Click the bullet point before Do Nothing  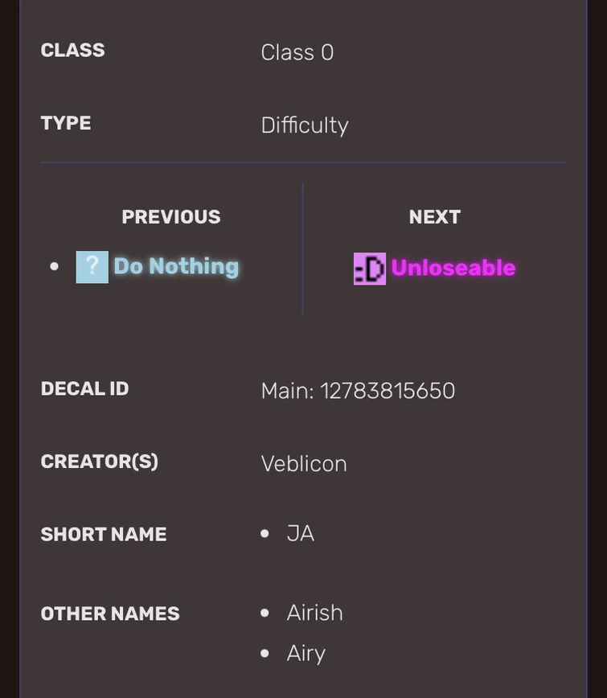(x=54, y=267)
